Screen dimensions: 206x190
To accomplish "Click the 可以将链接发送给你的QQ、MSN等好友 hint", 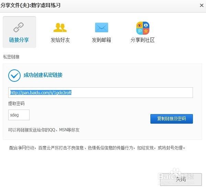I will point(44,130).
